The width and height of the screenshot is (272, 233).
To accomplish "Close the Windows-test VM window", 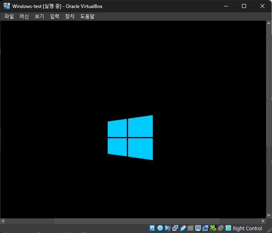I will pos(262,6).
